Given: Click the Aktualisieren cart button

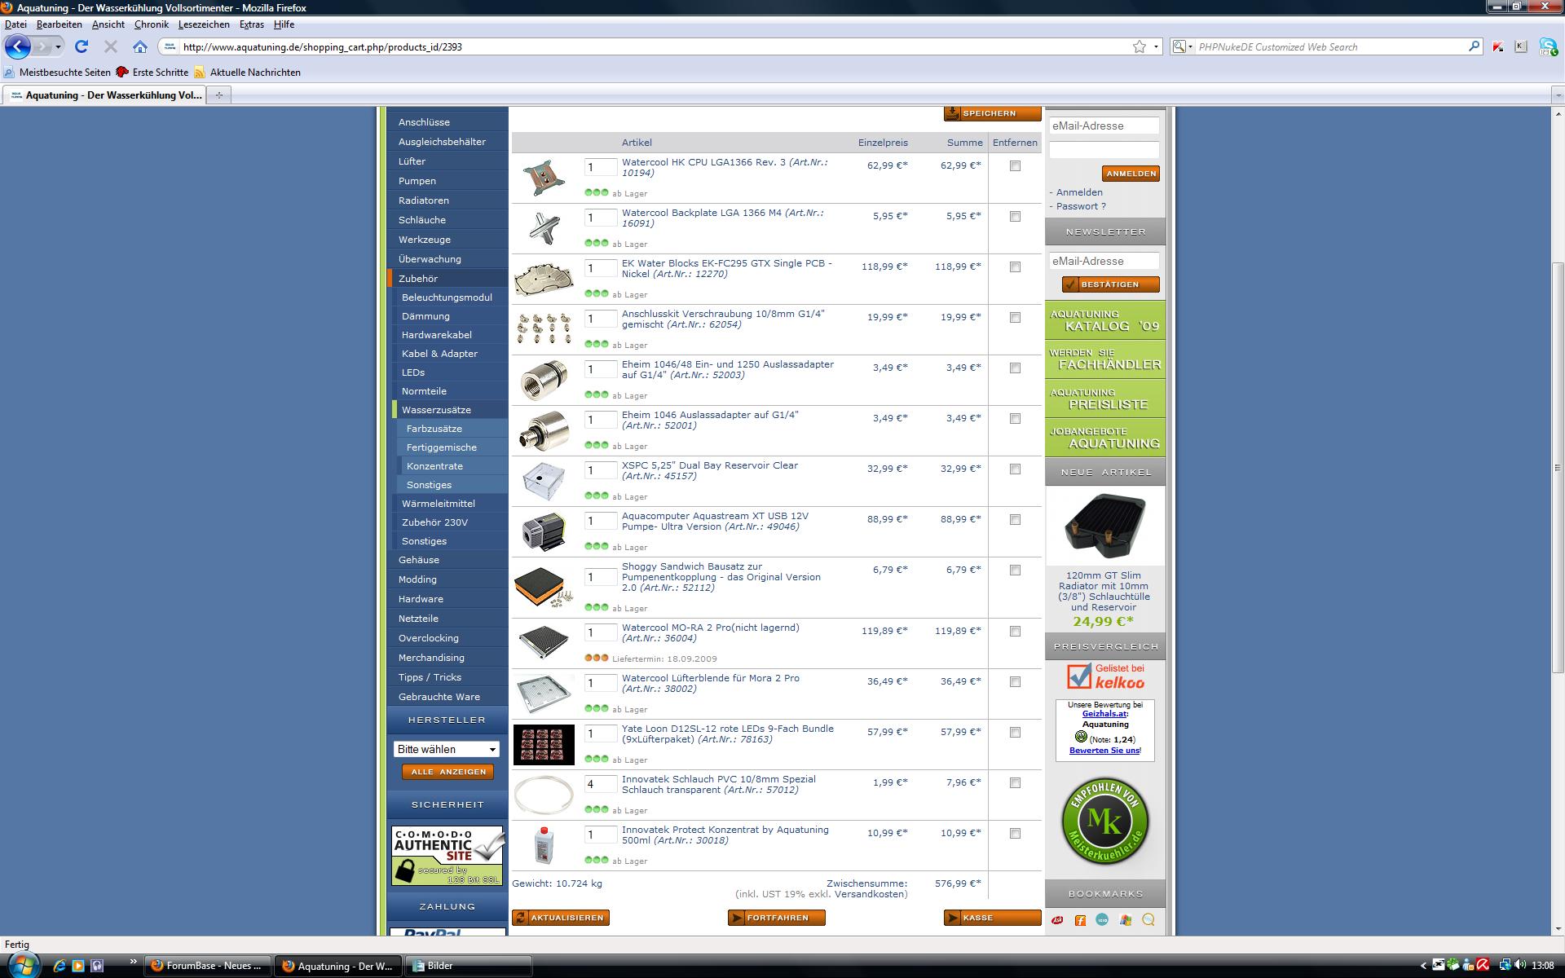Looking at the screenshot, I should point(561,918).
